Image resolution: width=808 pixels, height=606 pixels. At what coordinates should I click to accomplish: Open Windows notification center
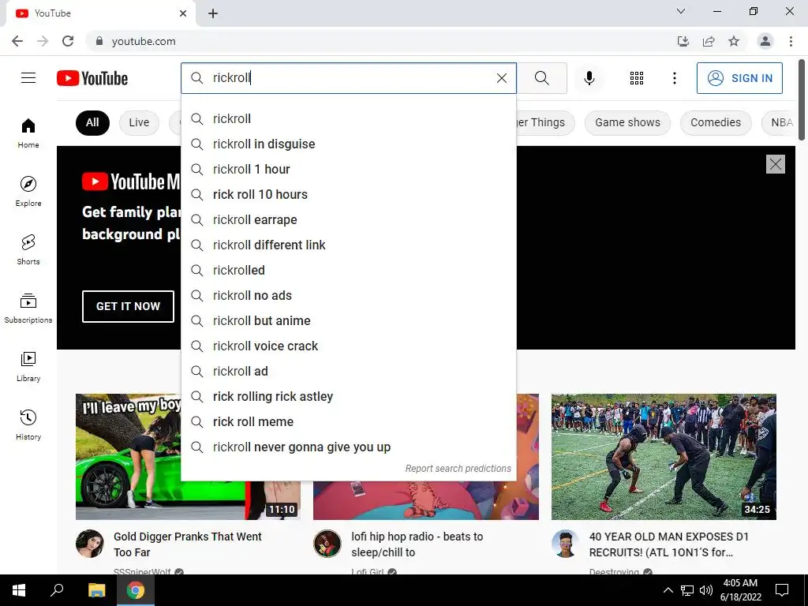pyautogui.click(x=782, y=590)
